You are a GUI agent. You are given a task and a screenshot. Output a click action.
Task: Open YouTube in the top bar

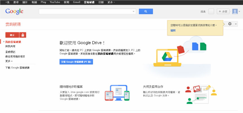[55, 2]
